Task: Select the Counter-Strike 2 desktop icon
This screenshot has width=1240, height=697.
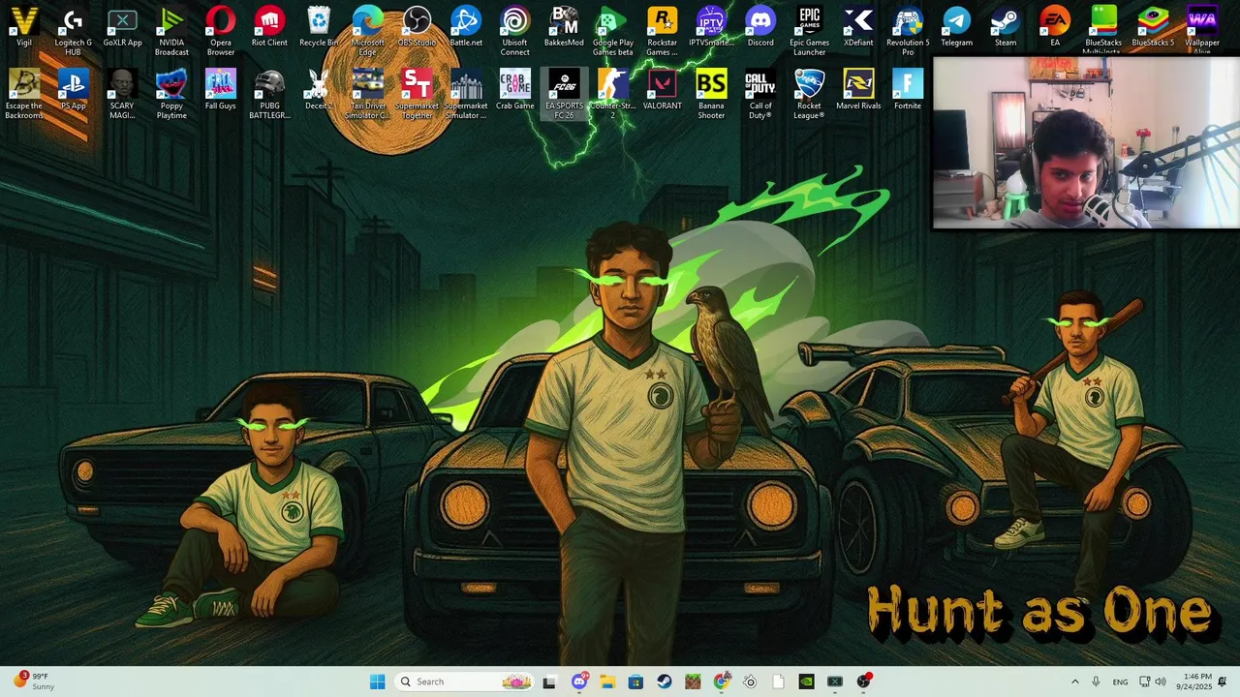Action: (613, 94)
